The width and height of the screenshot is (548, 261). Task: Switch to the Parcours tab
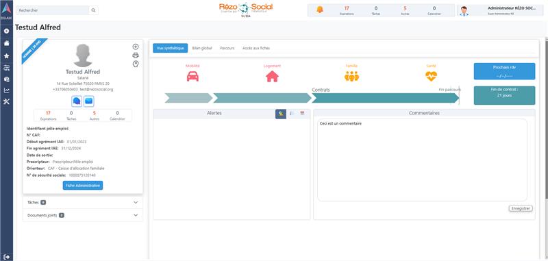pos(227,48)
